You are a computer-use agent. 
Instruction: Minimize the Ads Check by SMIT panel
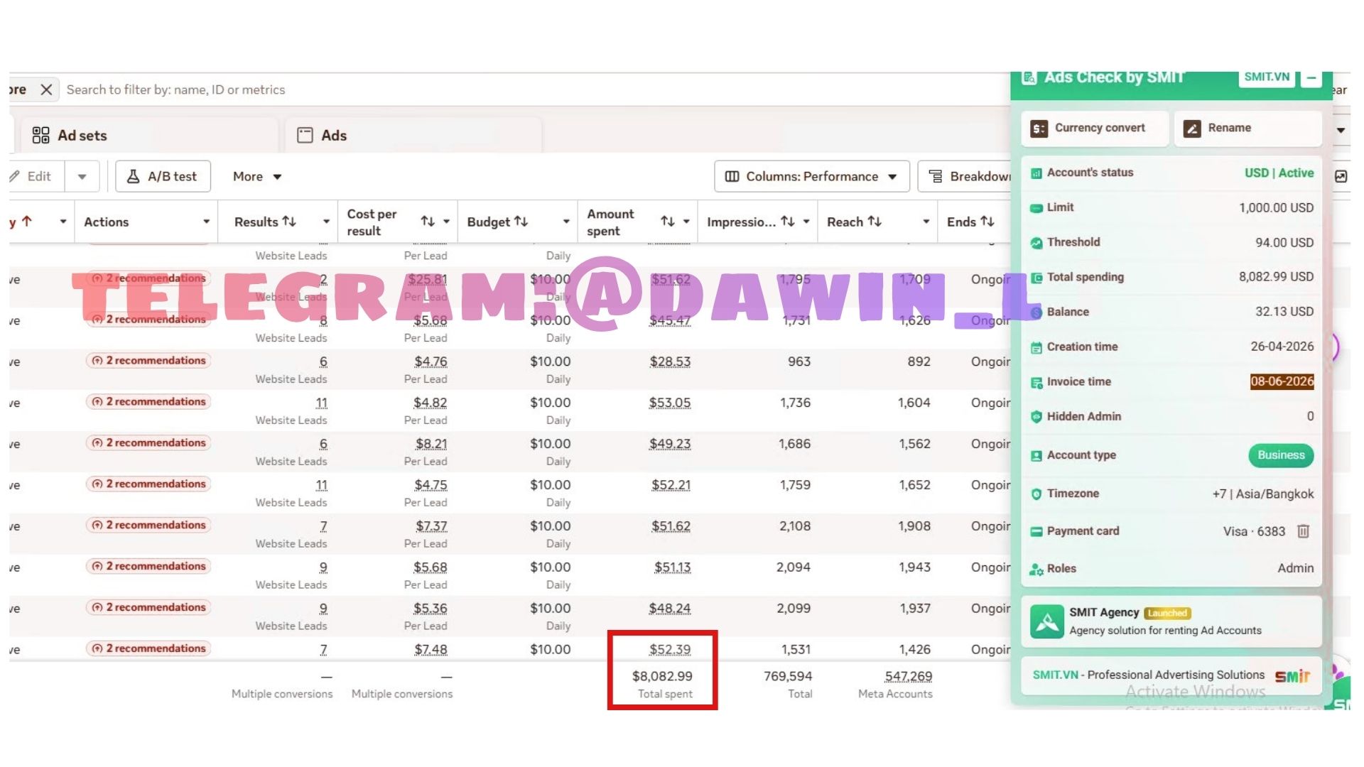click(x=1311, y=77)
